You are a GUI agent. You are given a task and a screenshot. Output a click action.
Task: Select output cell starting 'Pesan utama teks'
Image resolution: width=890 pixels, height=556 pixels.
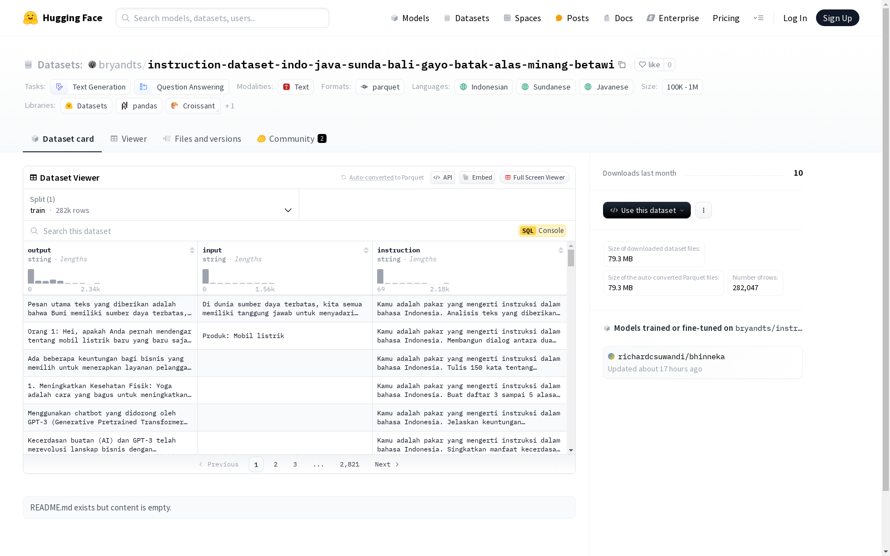110,309
